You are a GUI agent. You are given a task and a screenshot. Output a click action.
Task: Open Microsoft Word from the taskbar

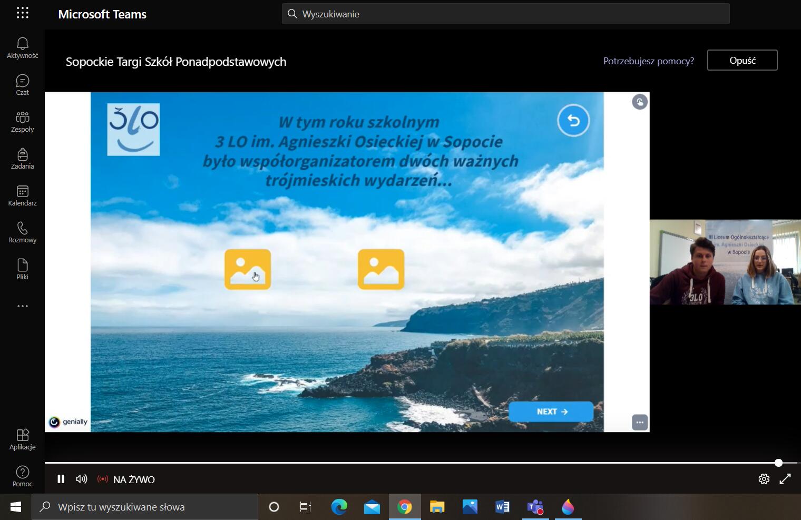point(502,507)
